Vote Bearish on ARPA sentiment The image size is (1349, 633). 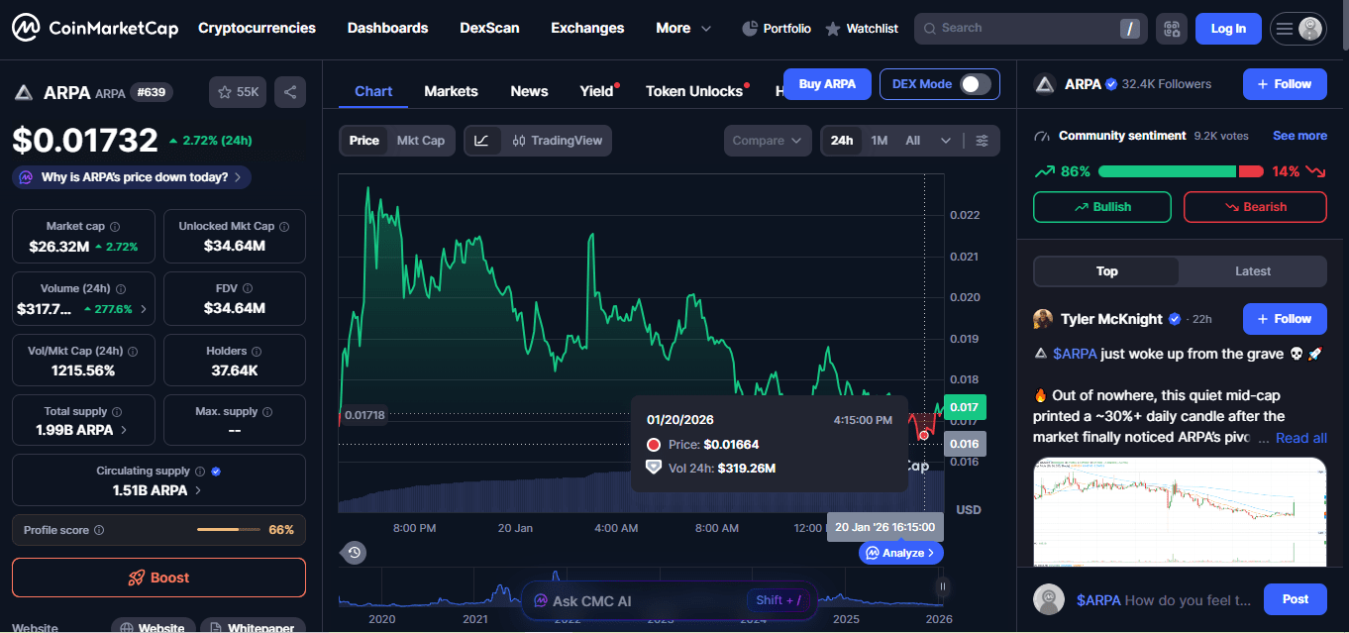(x=1255, y=207)
